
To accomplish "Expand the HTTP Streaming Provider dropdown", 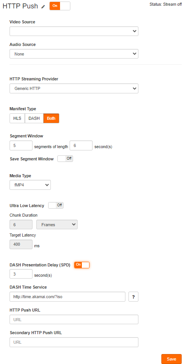I will 74,88.
